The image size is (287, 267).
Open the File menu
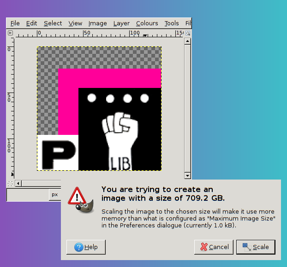15,23
